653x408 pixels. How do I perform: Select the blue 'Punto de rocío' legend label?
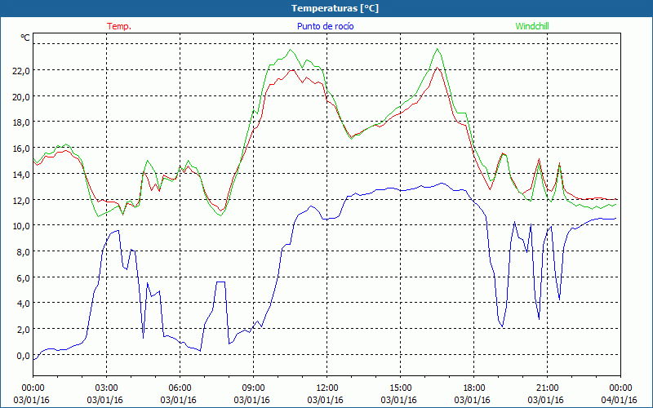pos(325,26)
